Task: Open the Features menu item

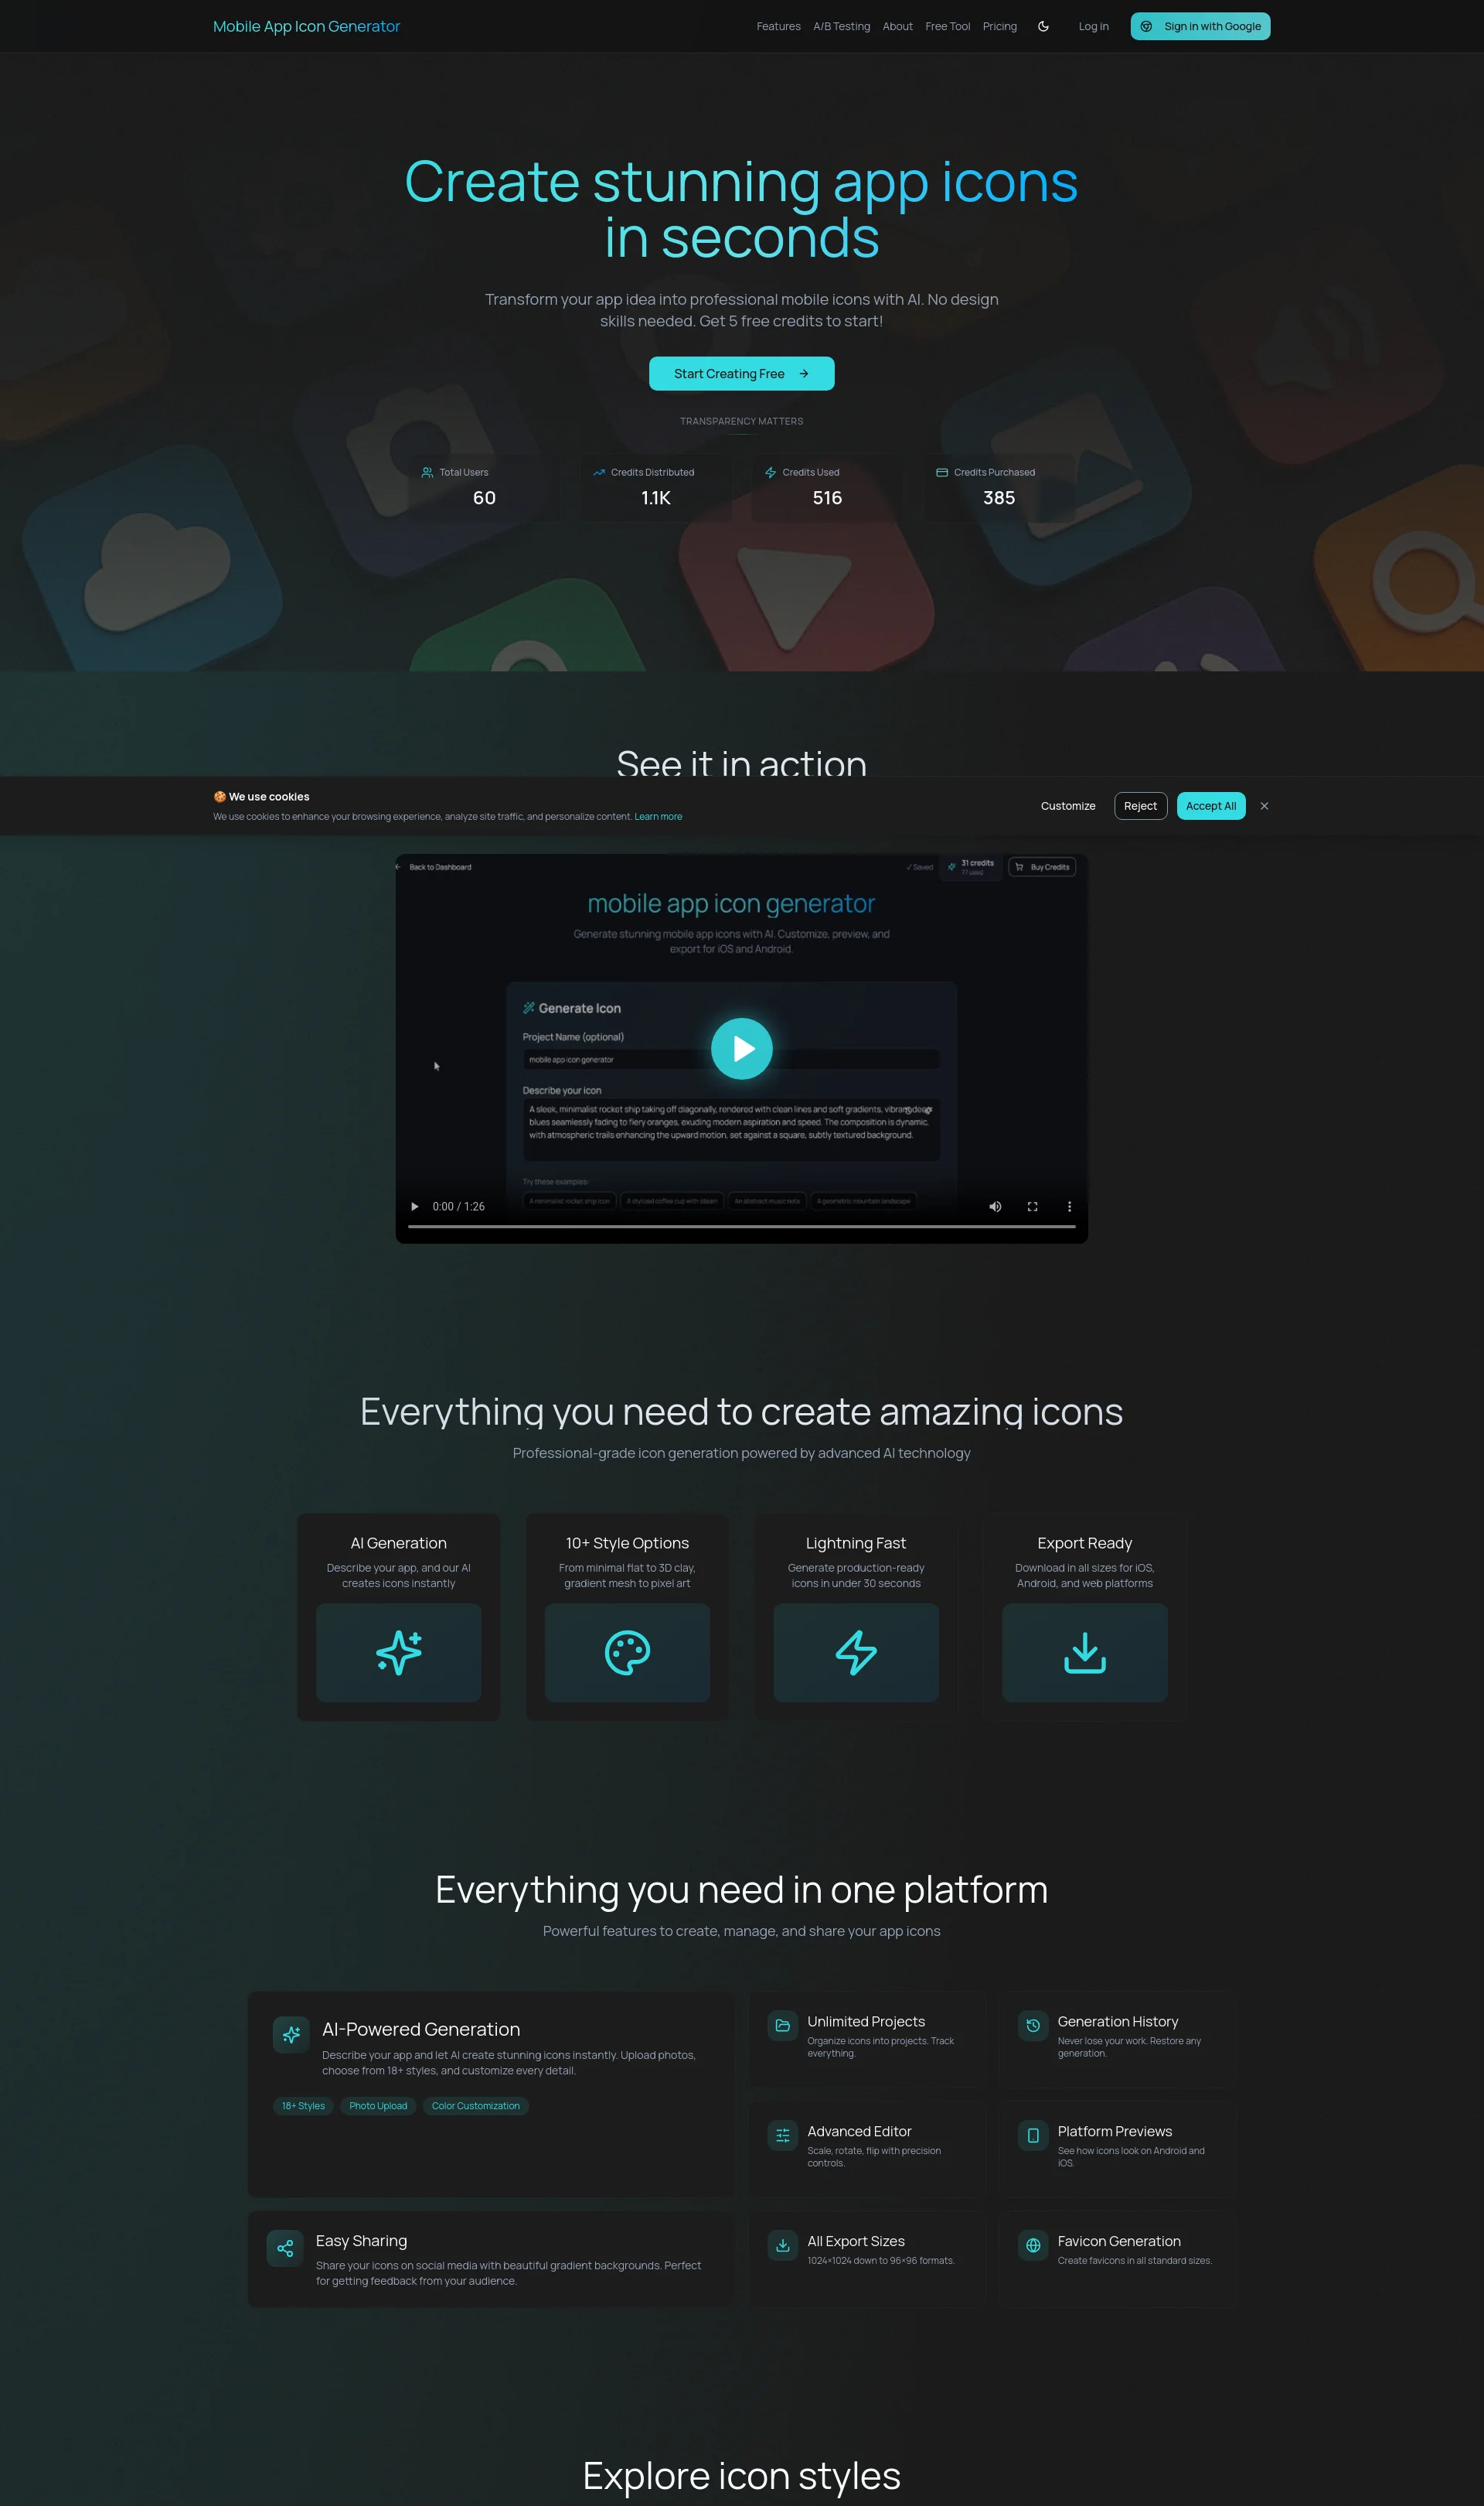Action: pos(778,26)
